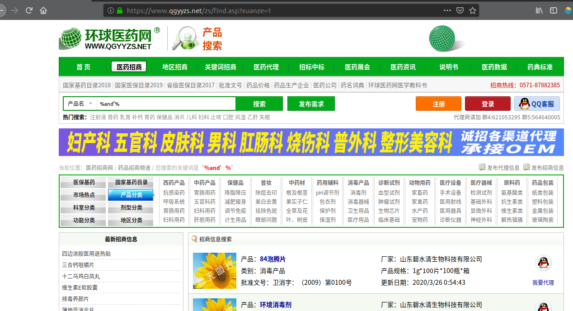
Task: Select the 剂型分类 category tab
Action: tap(132, 208)
